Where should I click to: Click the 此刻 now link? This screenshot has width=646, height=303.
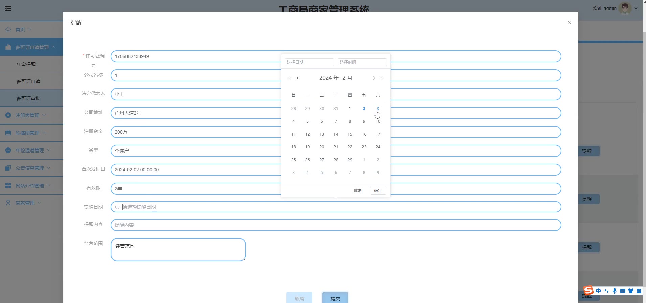point(358,191)
